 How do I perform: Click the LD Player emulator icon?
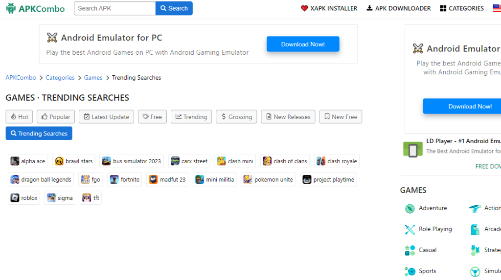[x=412, y=149]
